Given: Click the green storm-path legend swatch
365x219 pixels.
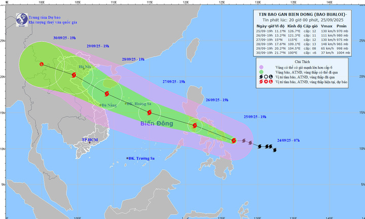Looking at the screenshot, I should [x=261, y=72].
